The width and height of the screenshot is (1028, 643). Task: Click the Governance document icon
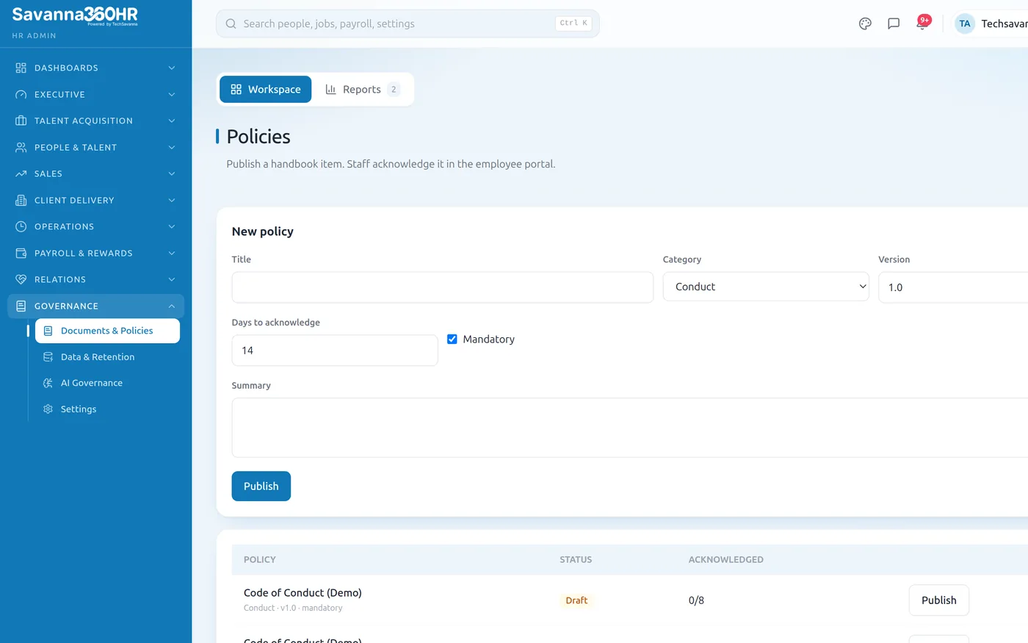(21, 306)
